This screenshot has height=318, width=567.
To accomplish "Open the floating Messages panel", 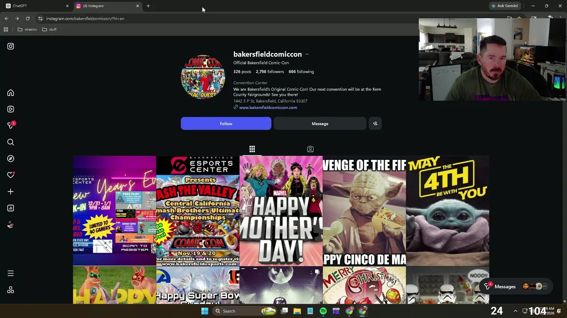I will (516, 287).
